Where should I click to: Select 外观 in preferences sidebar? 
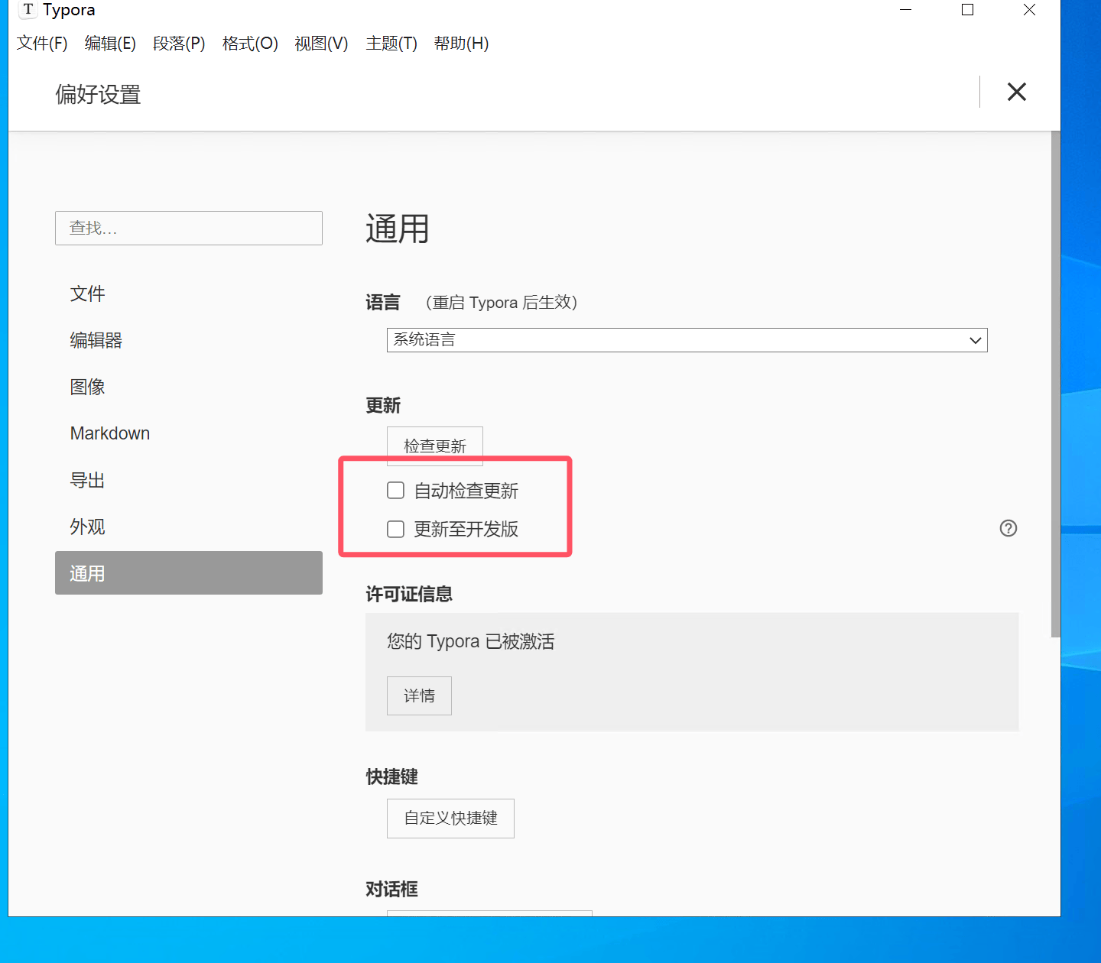[189, 527]
